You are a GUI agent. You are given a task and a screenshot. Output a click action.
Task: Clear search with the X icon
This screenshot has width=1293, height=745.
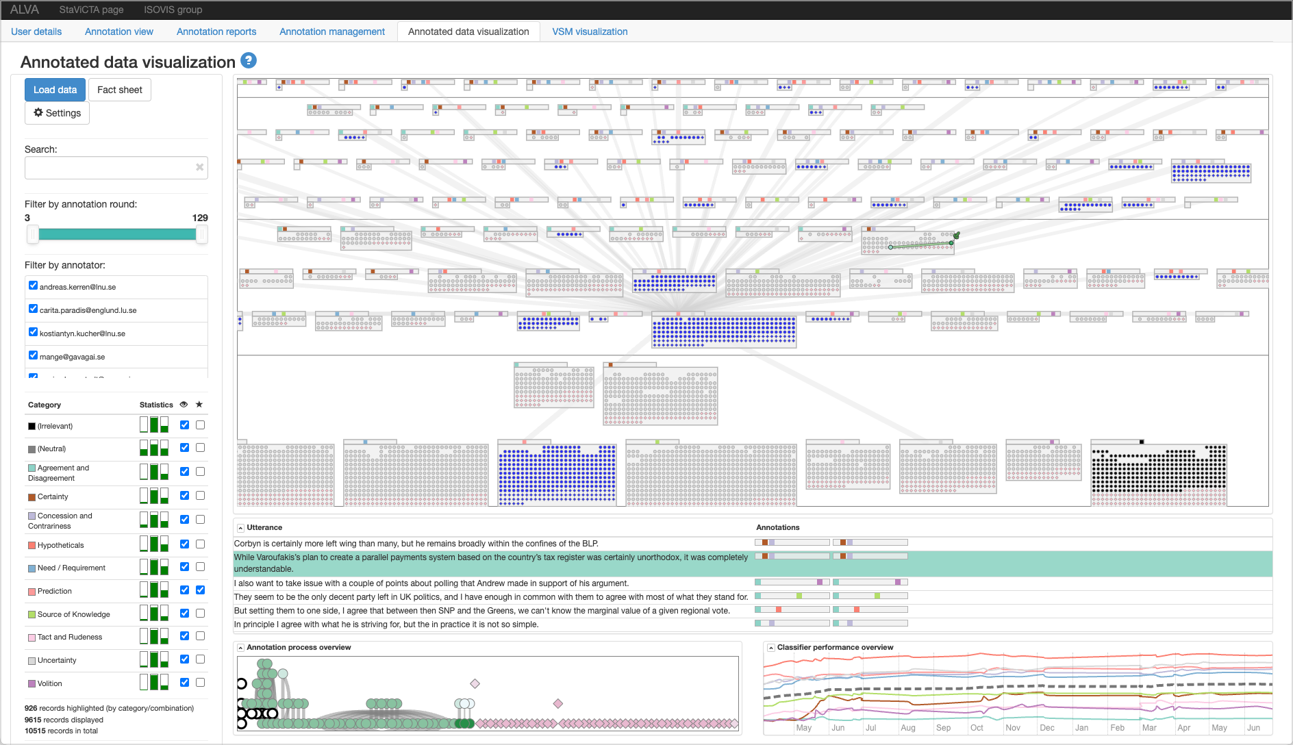point(199,167)
